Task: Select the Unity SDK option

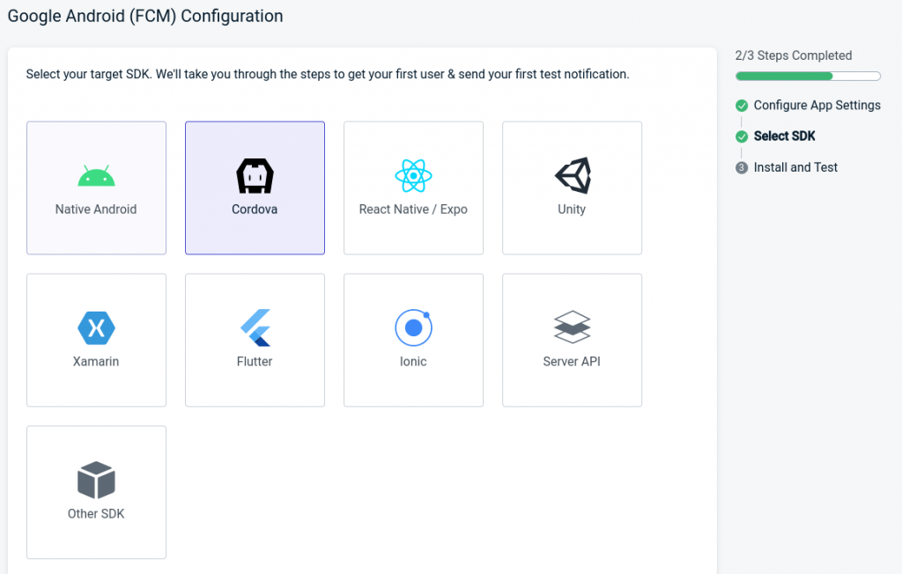Action: 572,188
